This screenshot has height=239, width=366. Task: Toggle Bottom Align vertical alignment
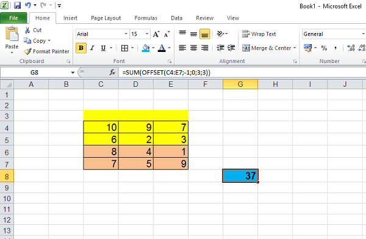click(x=205, y=34)
